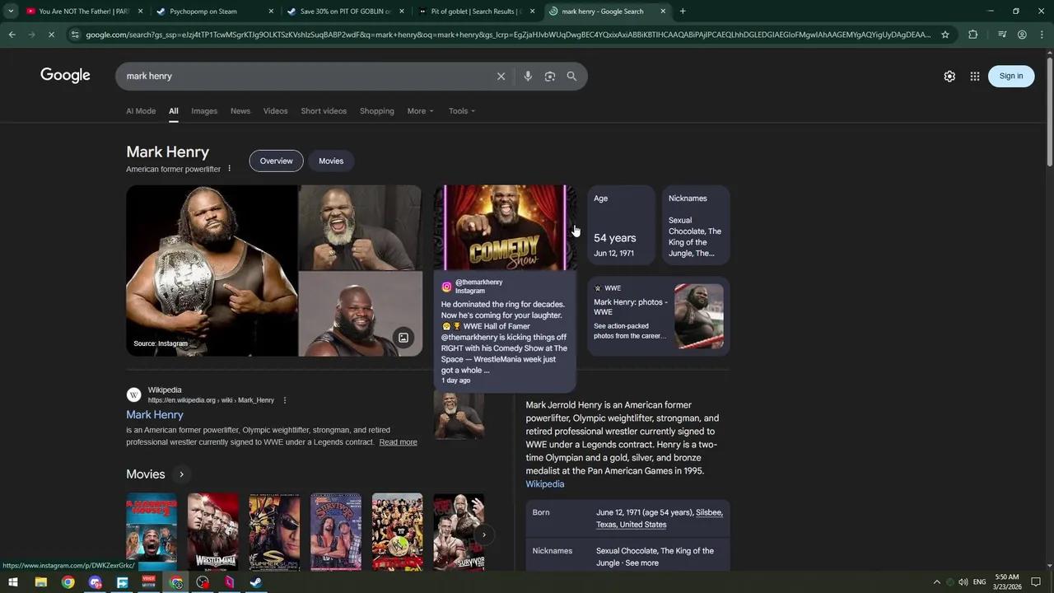
Task: Open the Comedy Show Instagram image
Action: click(505, 227)
